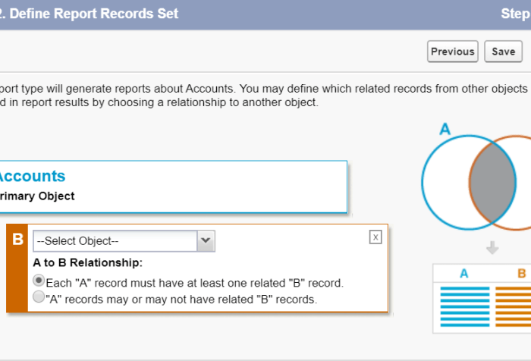Click the blue A column lines in the results table

[464, 305]
